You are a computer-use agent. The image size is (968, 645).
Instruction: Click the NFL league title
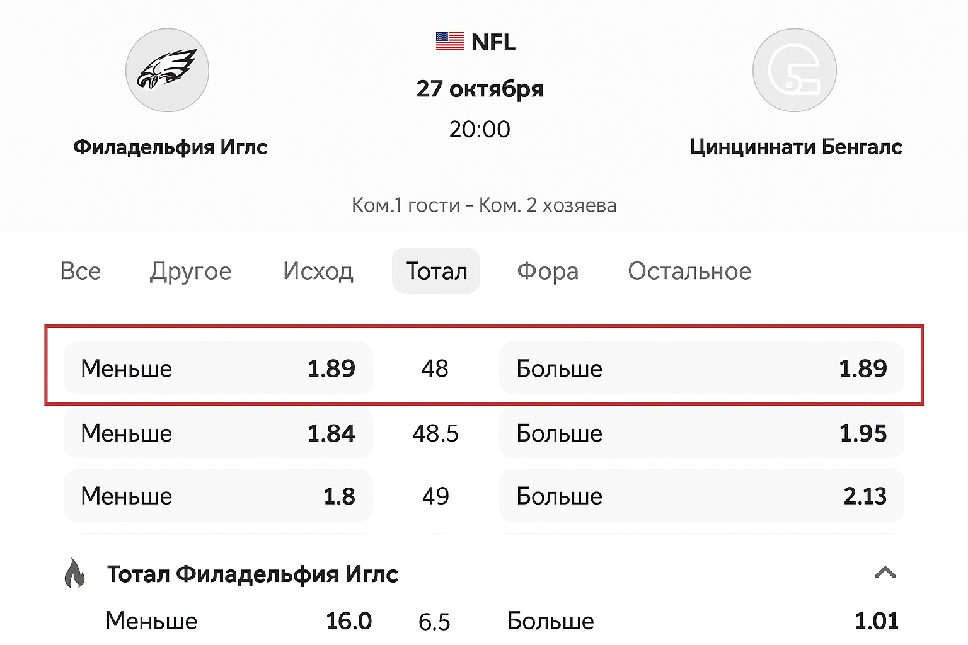(x=493, y=42)
